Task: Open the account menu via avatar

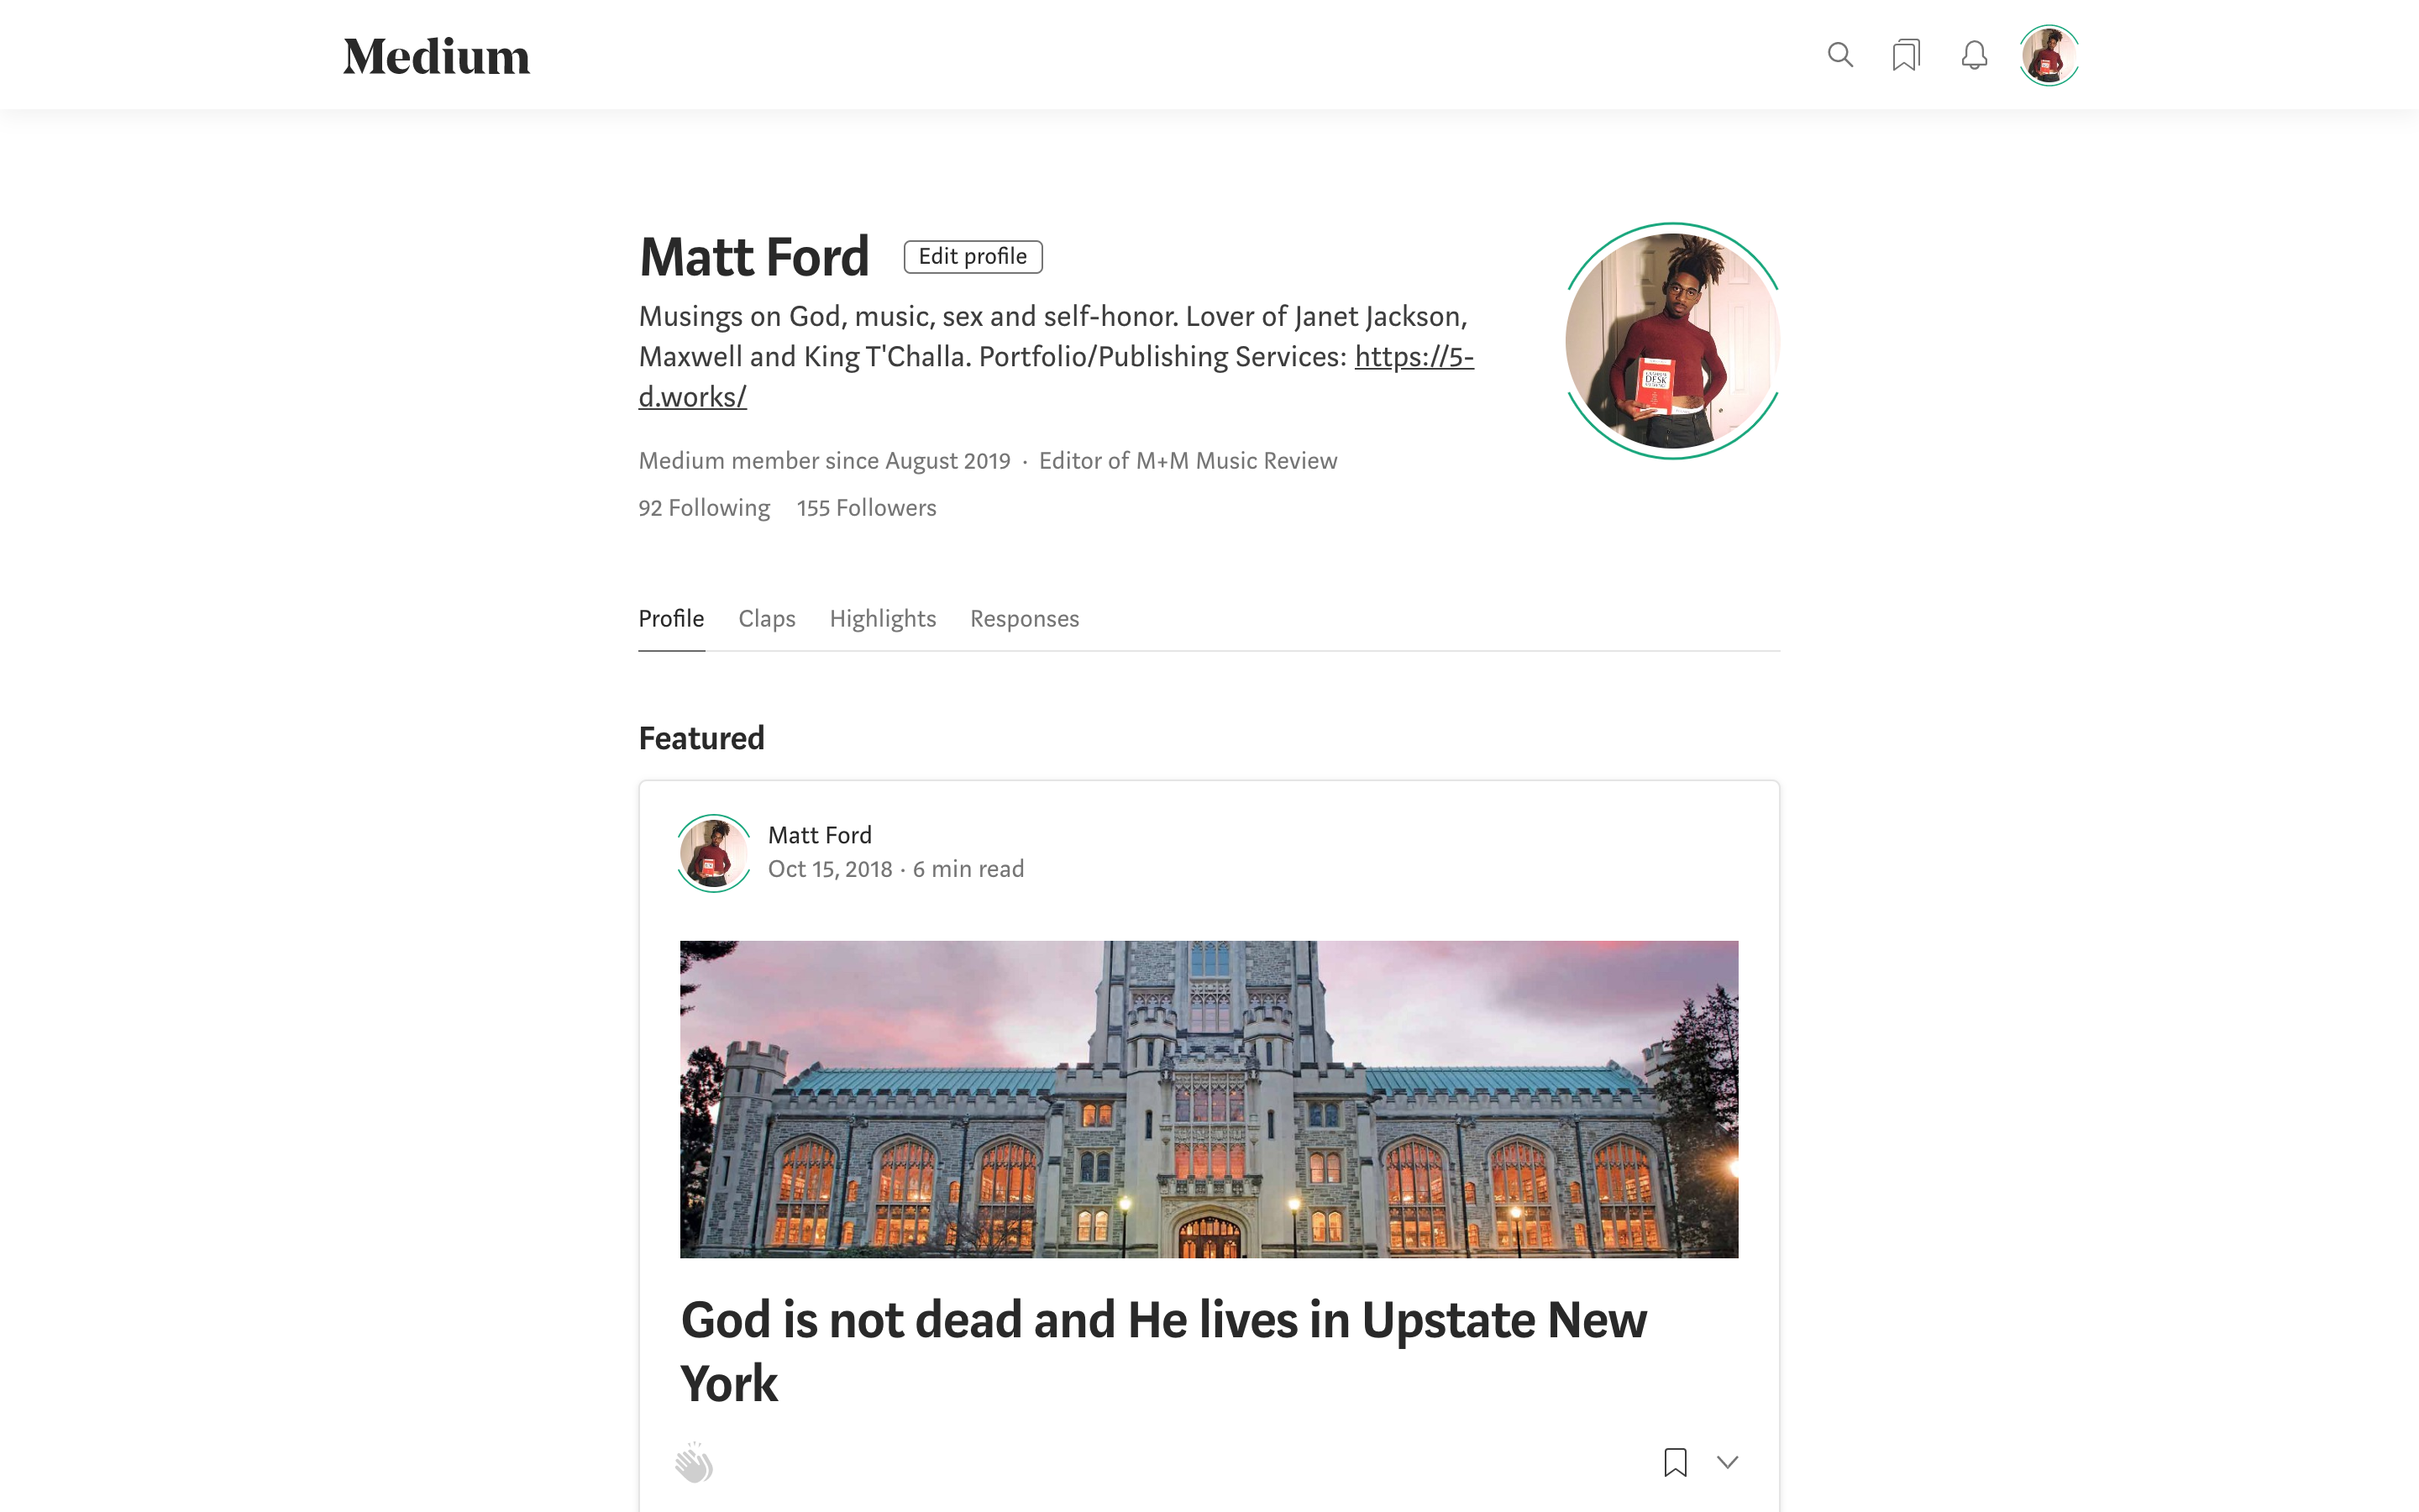Action: (x=2048, y=55)
